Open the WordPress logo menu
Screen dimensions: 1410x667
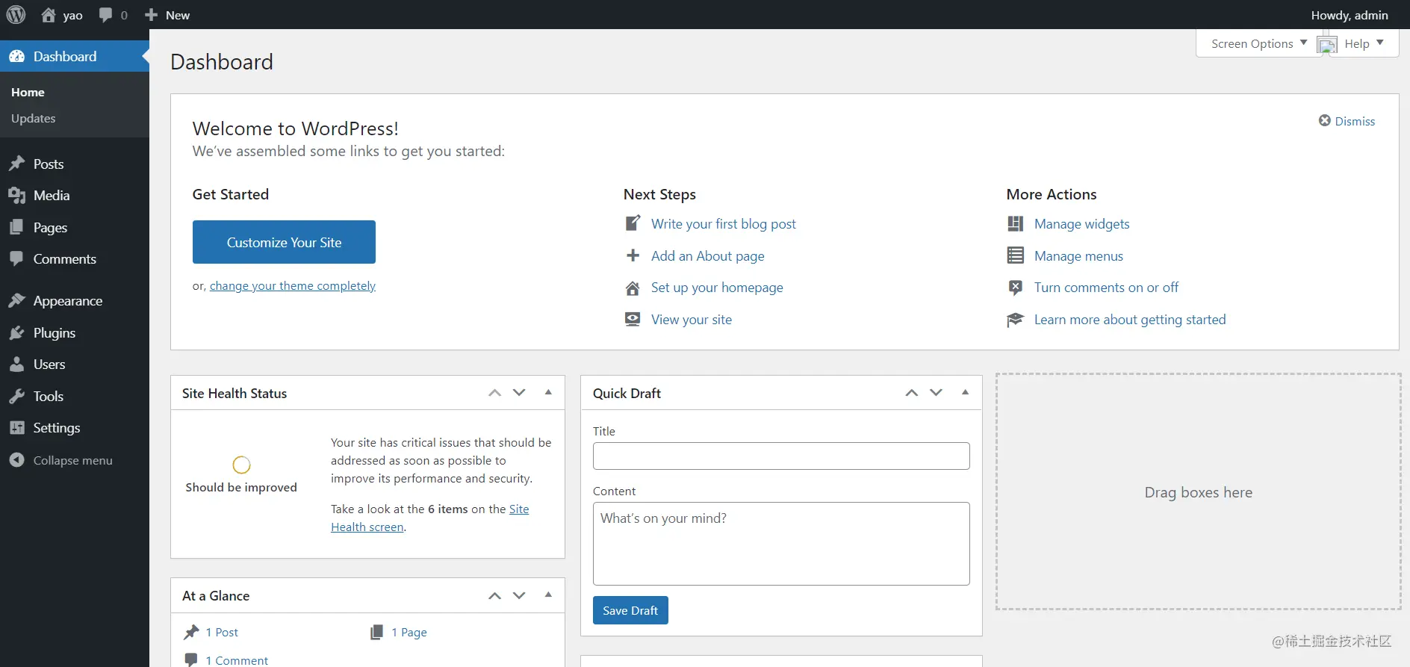point(16,15)
